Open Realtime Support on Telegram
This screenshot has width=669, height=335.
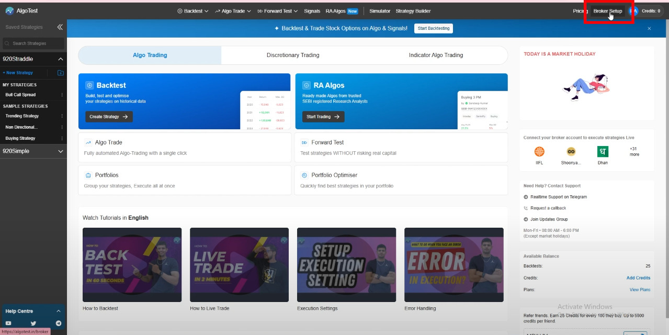pyautogui.click(x=559, y=197)
